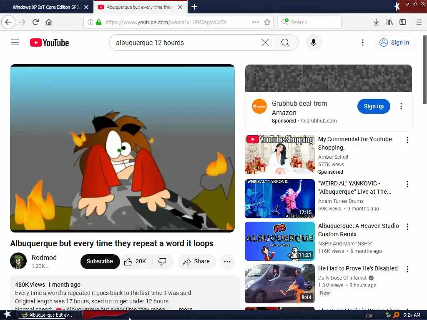Click the video player to pause playback
427x320 pixels.
tap(122, 148)
